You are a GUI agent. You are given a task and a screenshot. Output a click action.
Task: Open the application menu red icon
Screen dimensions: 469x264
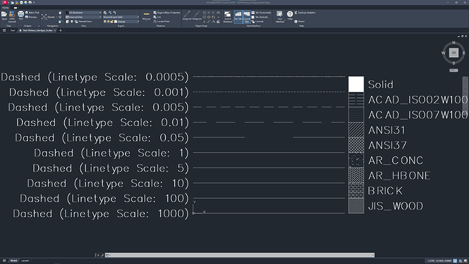pyautogui.click(x=5, y=3)
